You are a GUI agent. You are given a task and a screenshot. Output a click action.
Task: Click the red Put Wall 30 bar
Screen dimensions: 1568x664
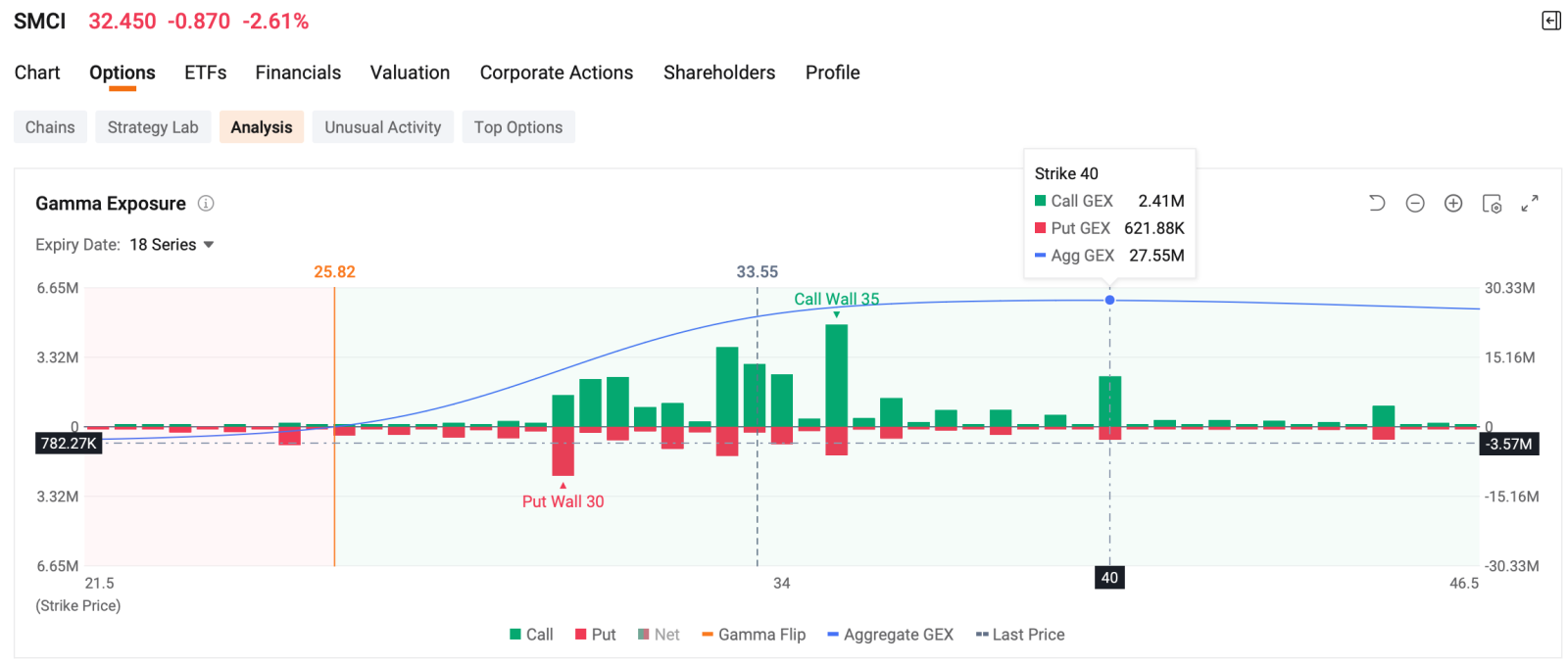563,451
